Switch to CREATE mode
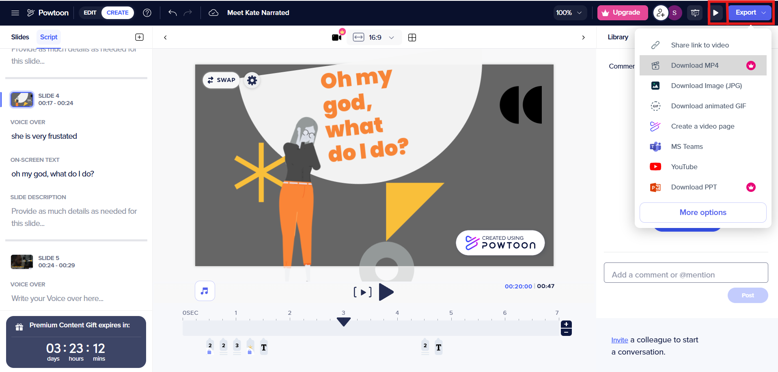Image resolution: width=778 pixels, height=372 pixels. [118, 13]
